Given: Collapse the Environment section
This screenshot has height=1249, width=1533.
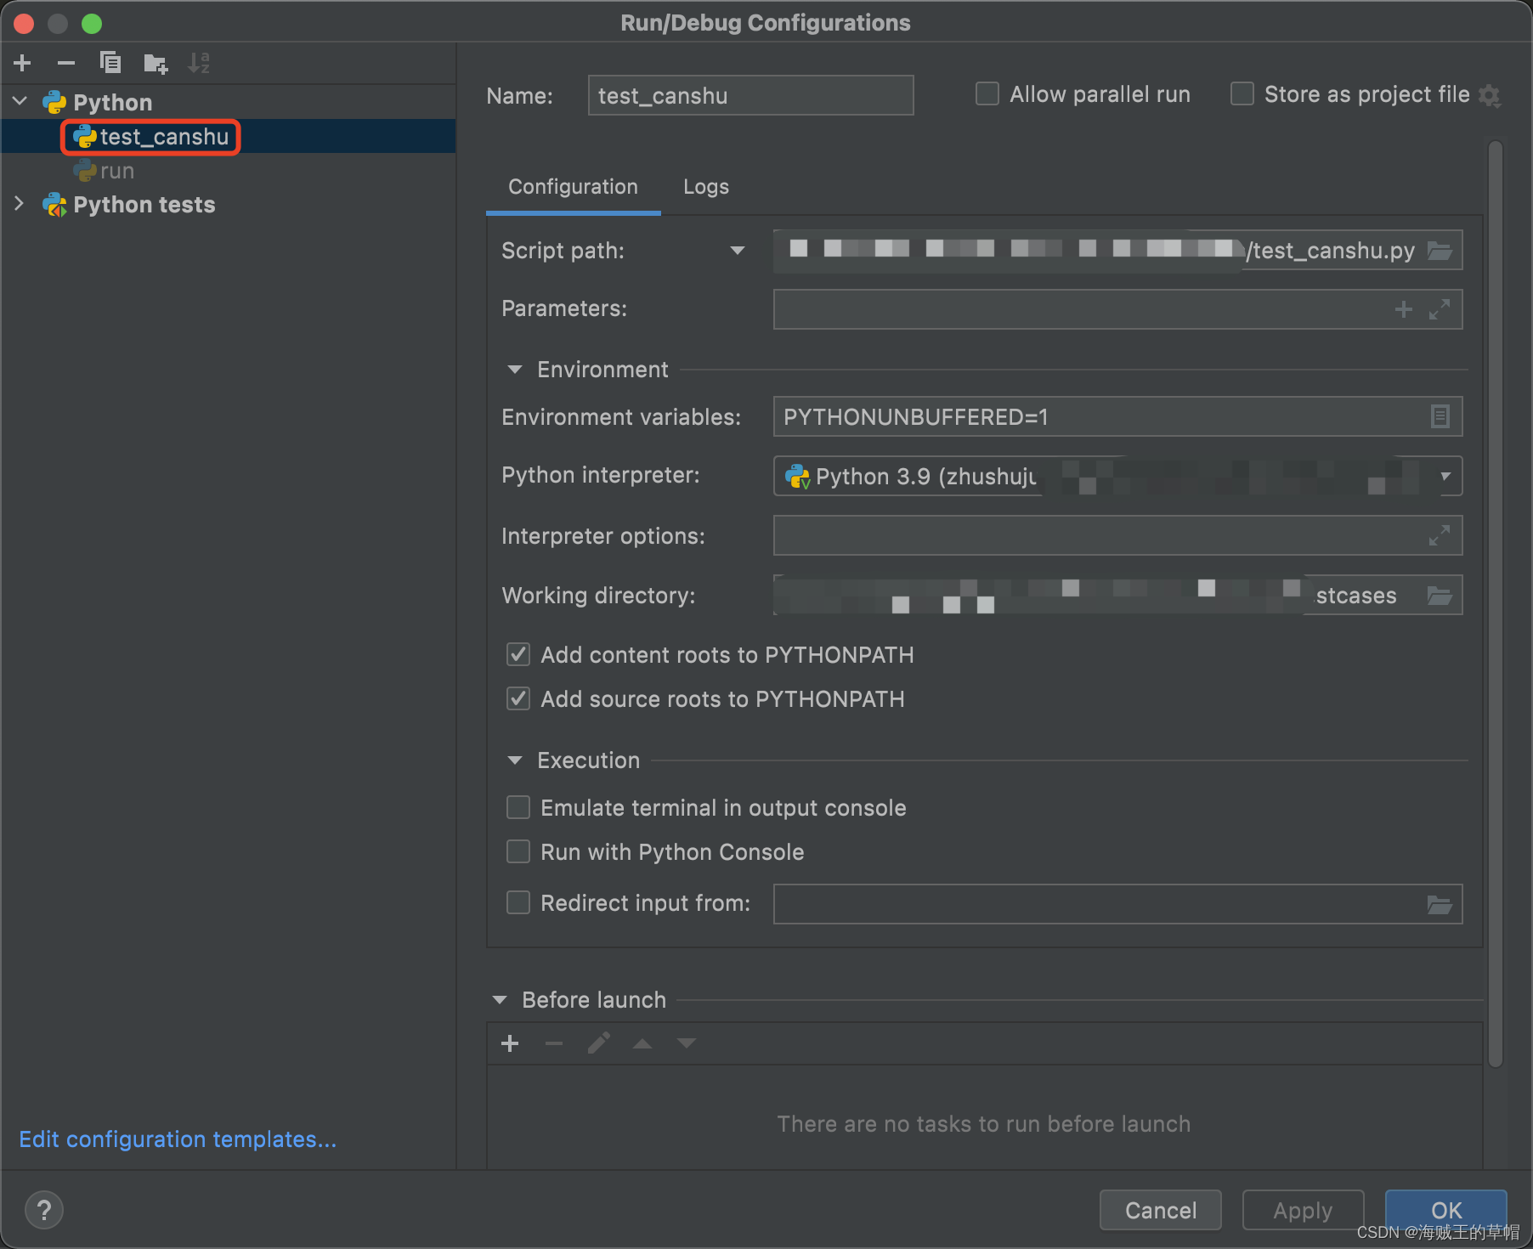Looking at the screenshot, I should [x=515, y=370].
